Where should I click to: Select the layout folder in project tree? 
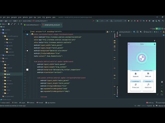tap(8, 74)
